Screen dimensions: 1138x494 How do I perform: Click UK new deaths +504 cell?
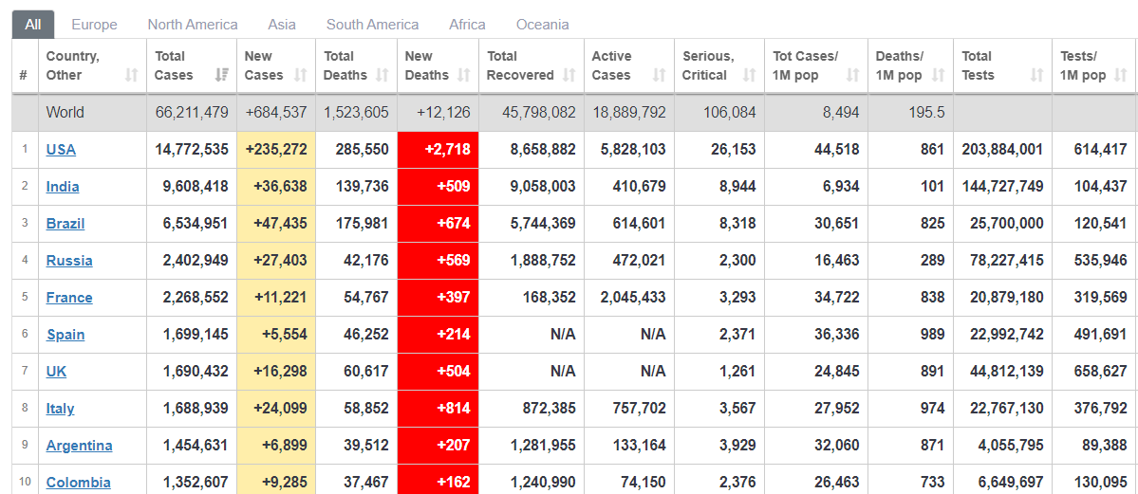coord(438,372)
